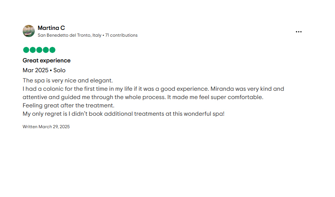
Task: Click the It made me feel super comfortable sentence
Action: coord(215,97)
